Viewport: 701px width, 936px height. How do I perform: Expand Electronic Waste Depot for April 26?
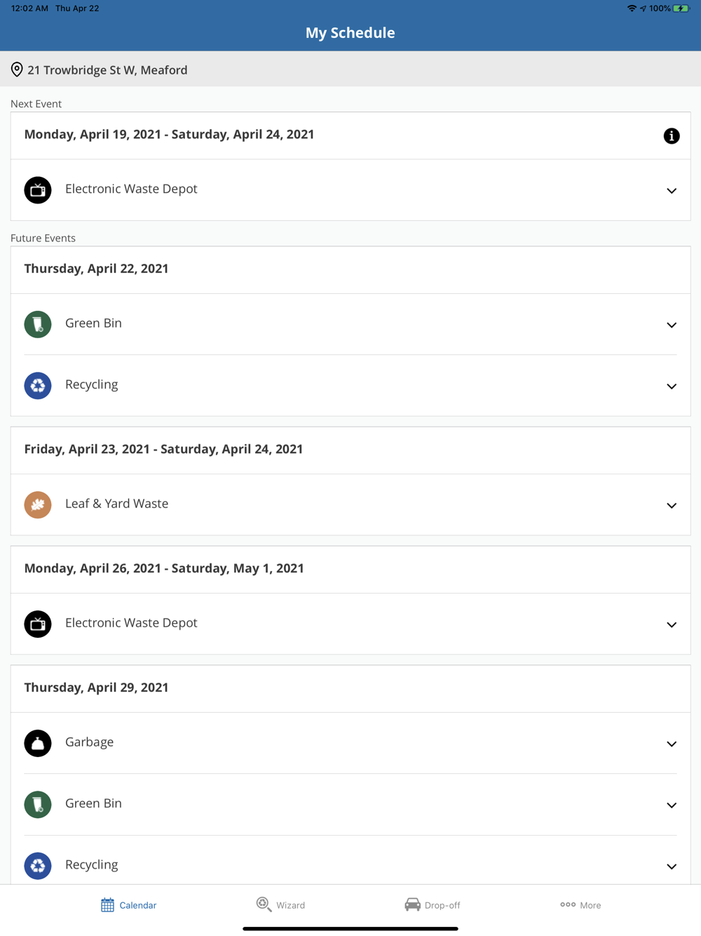tap(671, 624)
